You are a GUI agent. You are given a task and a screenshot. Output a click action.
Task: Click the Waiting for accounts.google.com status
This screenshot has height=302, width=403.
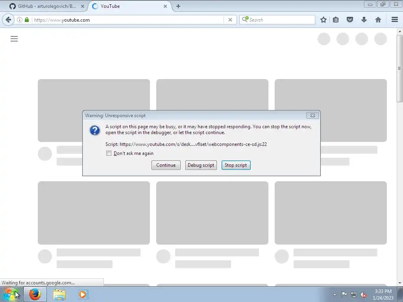[x=38, y=283]
